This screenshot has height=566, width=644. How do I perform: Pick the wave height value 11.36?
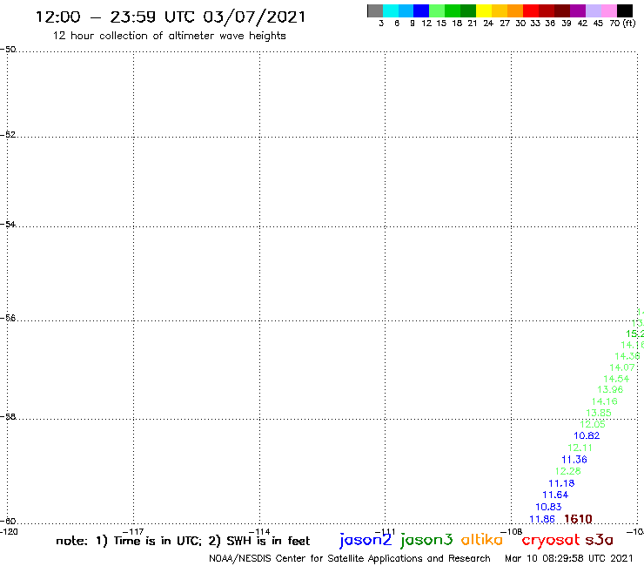click(574, 460)
